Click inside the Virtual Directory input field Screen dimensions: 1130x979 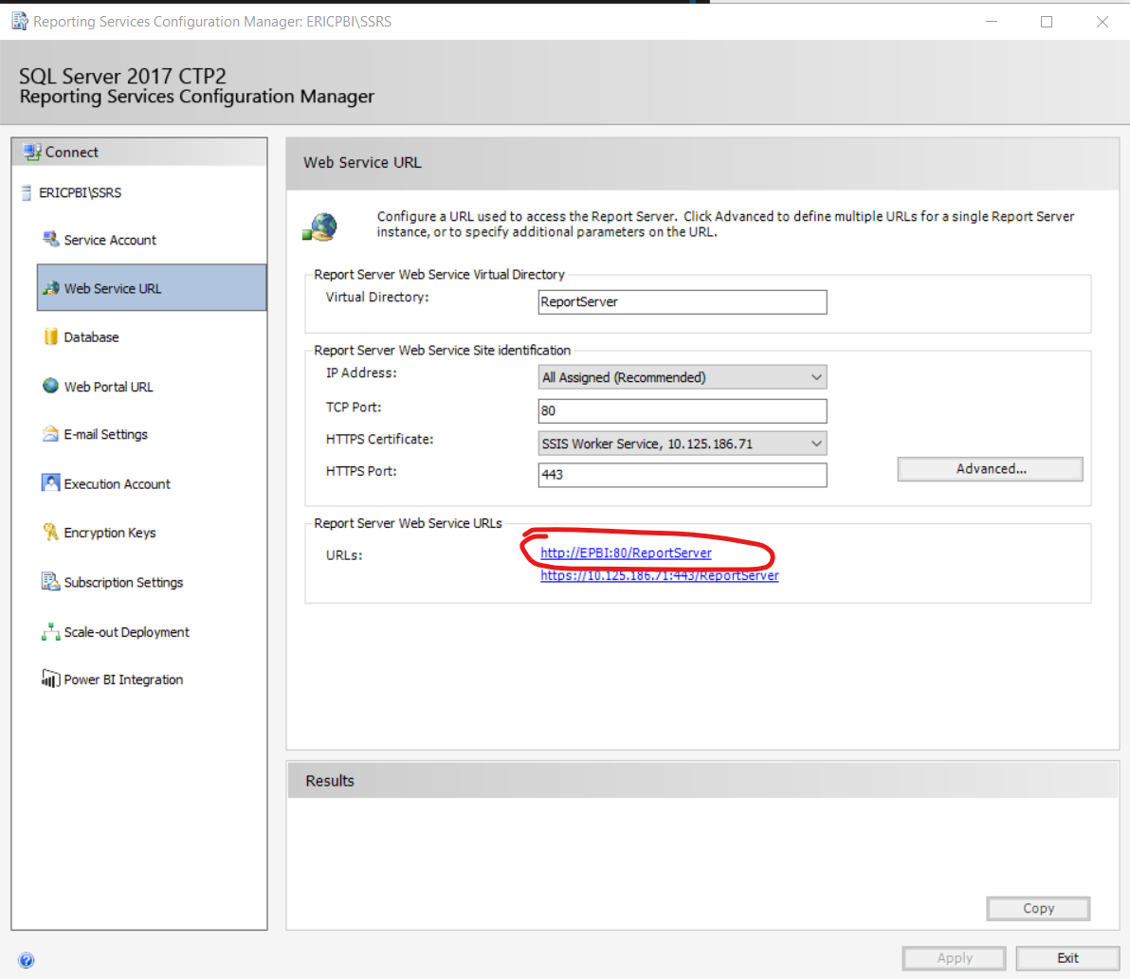pyautogui.click(x=682, y=301)
